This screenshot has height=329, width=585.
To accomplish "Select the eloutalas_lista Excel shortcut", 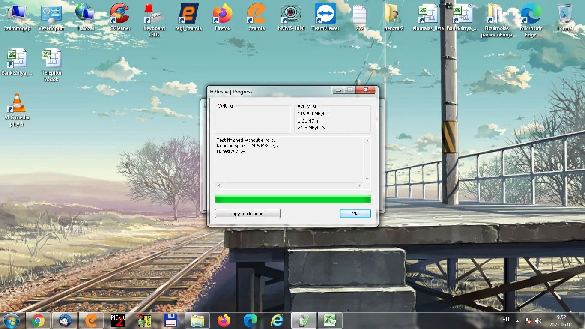I will point(428,18).
